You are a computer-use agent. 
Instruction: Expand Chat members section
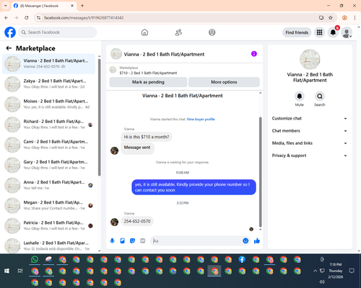310,131
